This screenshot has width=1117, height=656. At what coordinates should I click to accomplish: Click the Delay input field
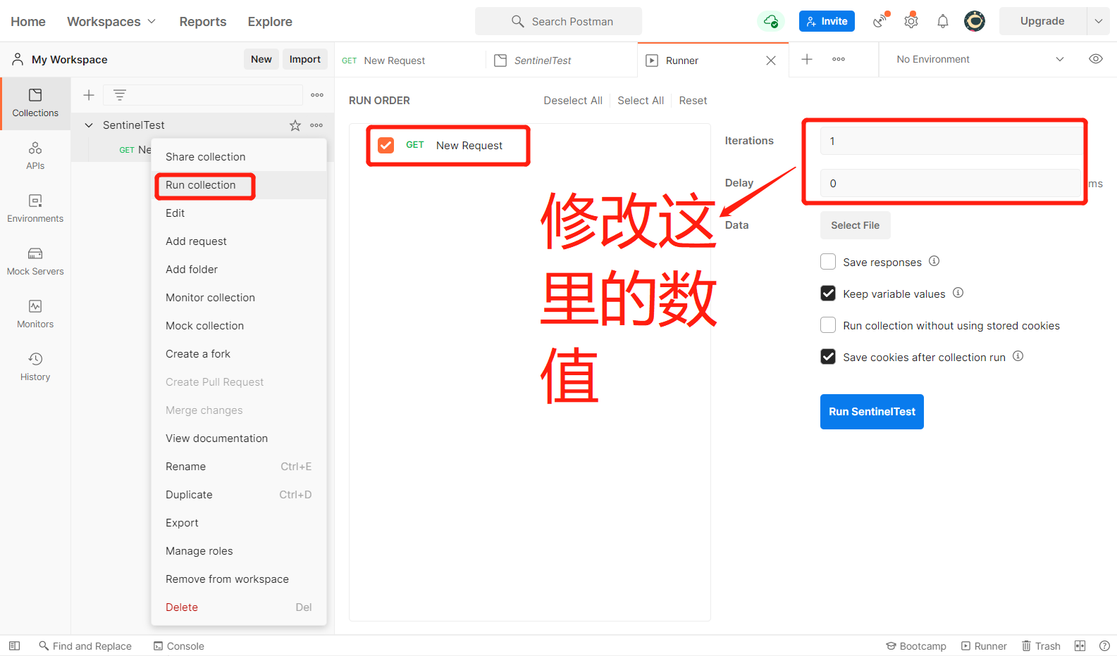951,183
